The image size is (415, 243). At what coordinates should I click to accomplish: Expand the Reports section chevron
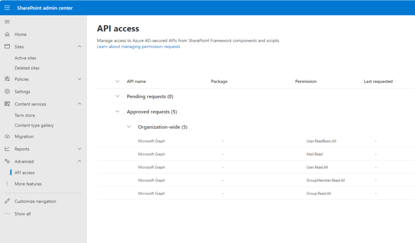[x=79, y=149]
